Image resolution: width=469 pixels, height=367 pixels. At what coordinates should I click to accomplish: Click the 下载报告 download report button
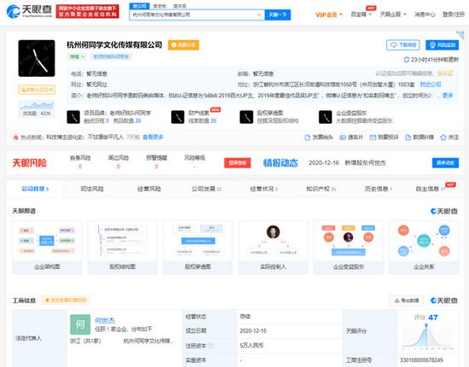[x=402, y=45]
